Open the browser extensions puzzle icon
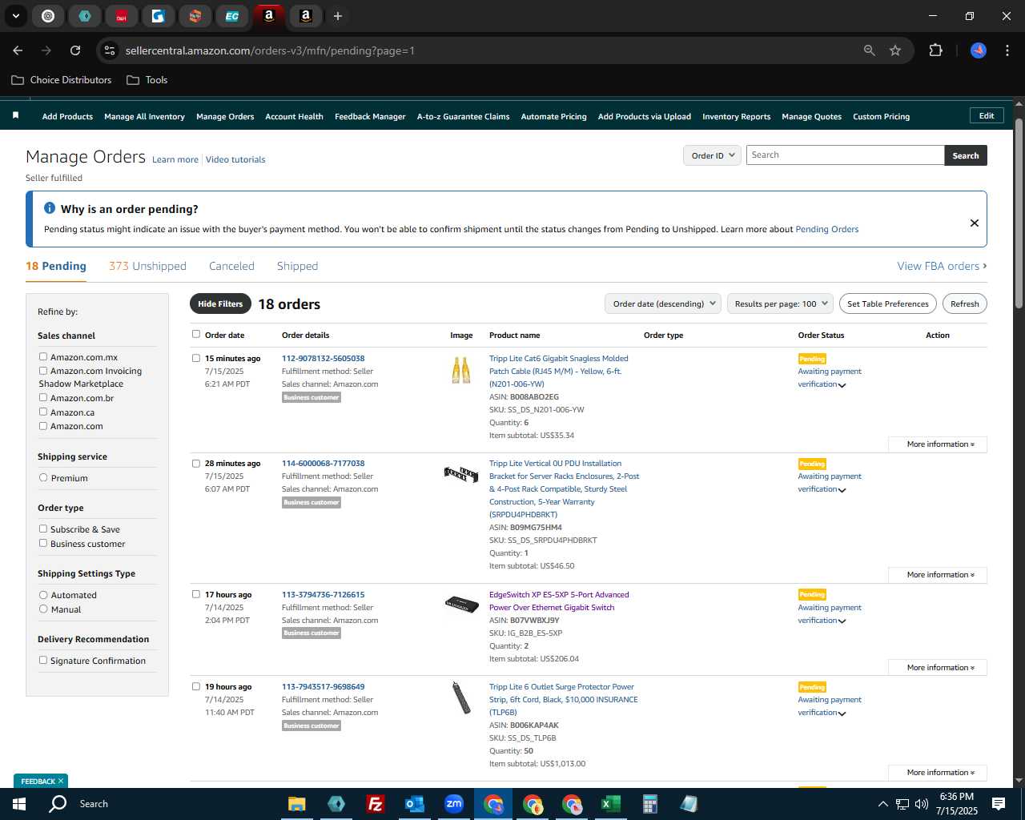Screen dimensions: 1025x820 click(935, 50)
